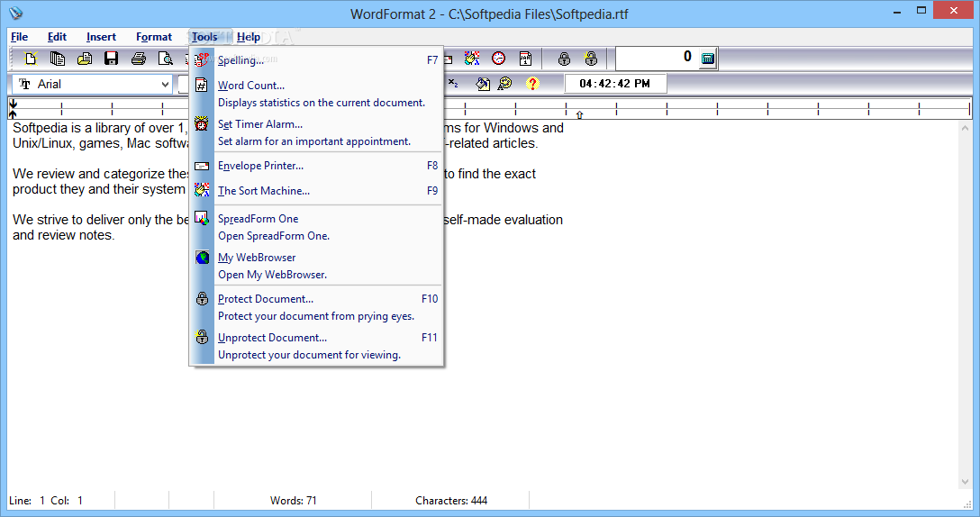Click the vertical scrollbar up arrow
Screen dimensions: 980x517
(x=965, y=128)
